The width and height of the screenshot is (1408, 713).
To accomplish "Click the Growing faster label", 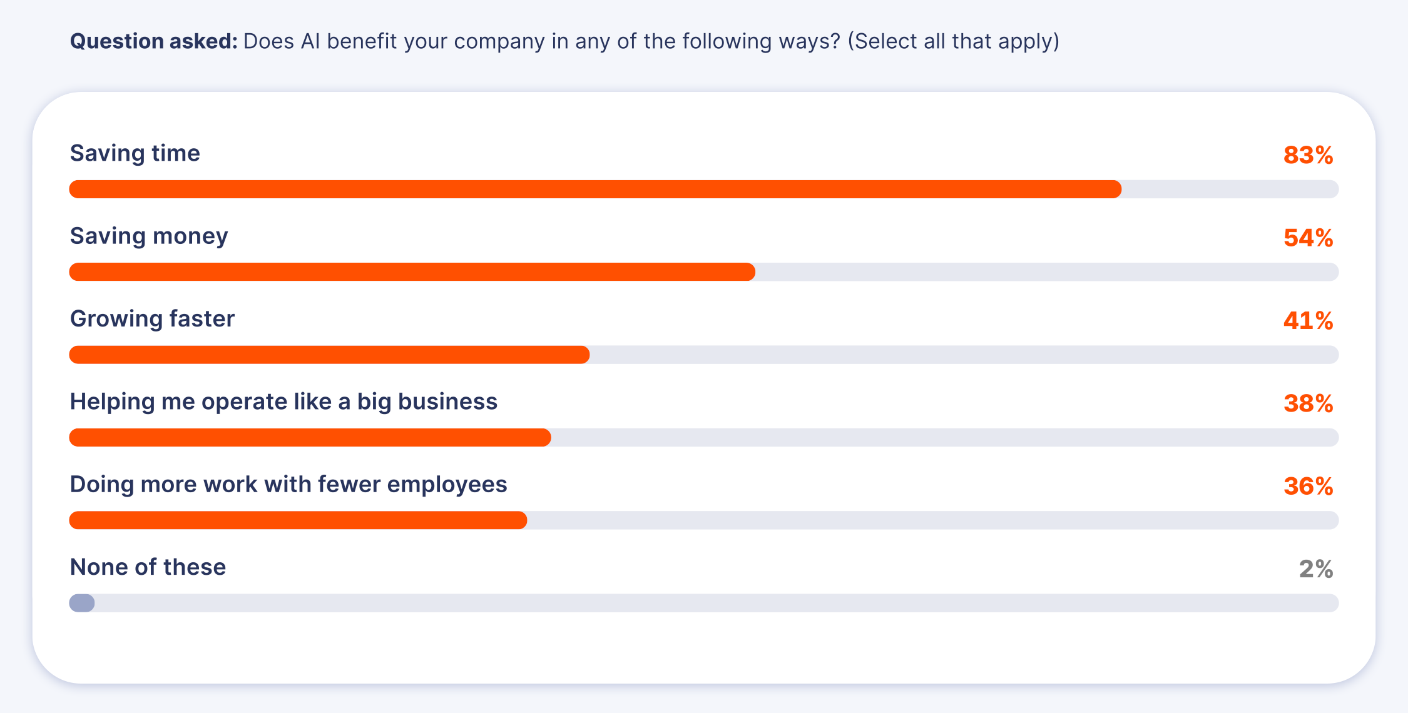I will tap(152, 320).
